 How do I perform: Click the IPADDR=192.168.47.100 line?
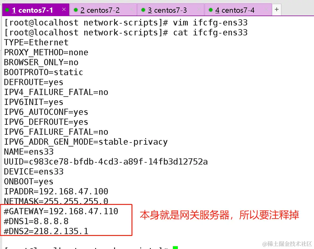[x=56, y=192]
